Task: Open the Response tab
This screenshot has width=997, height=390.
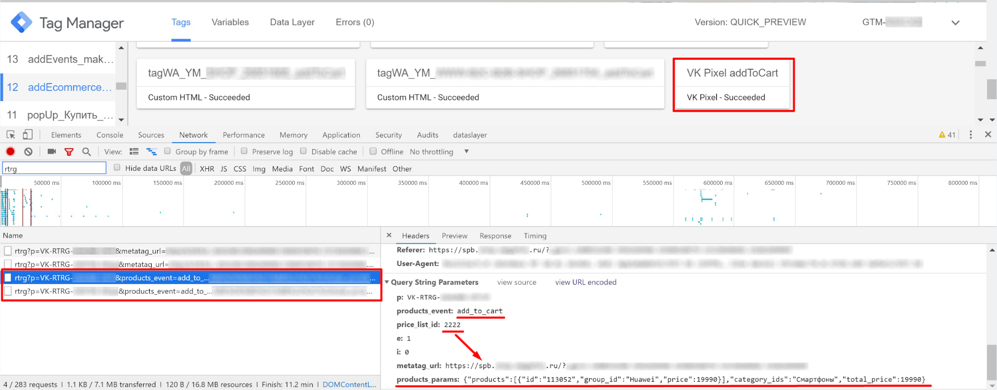Action: [495, 236]
